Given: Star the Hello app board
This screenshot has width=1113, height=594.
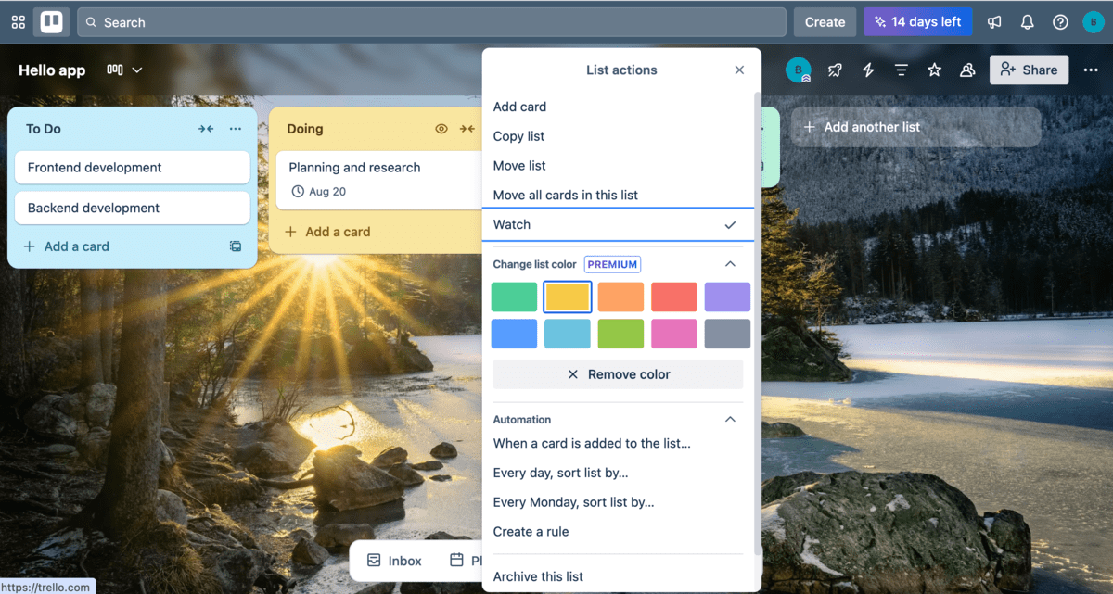Looking at the screenshot, I should click(x=934, y=70).
